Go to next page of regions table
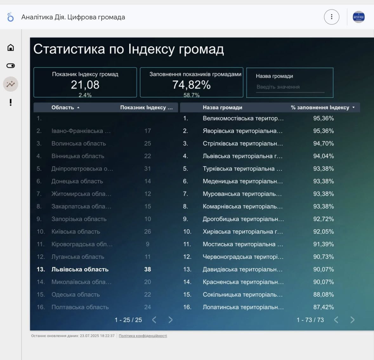 pos(170,320)
